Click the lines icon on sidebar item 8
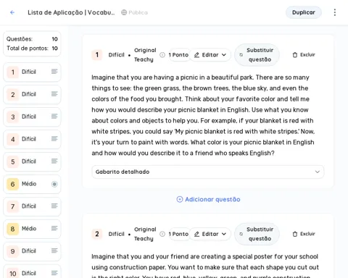The image size is (348, 278). [x=54, y=228]
